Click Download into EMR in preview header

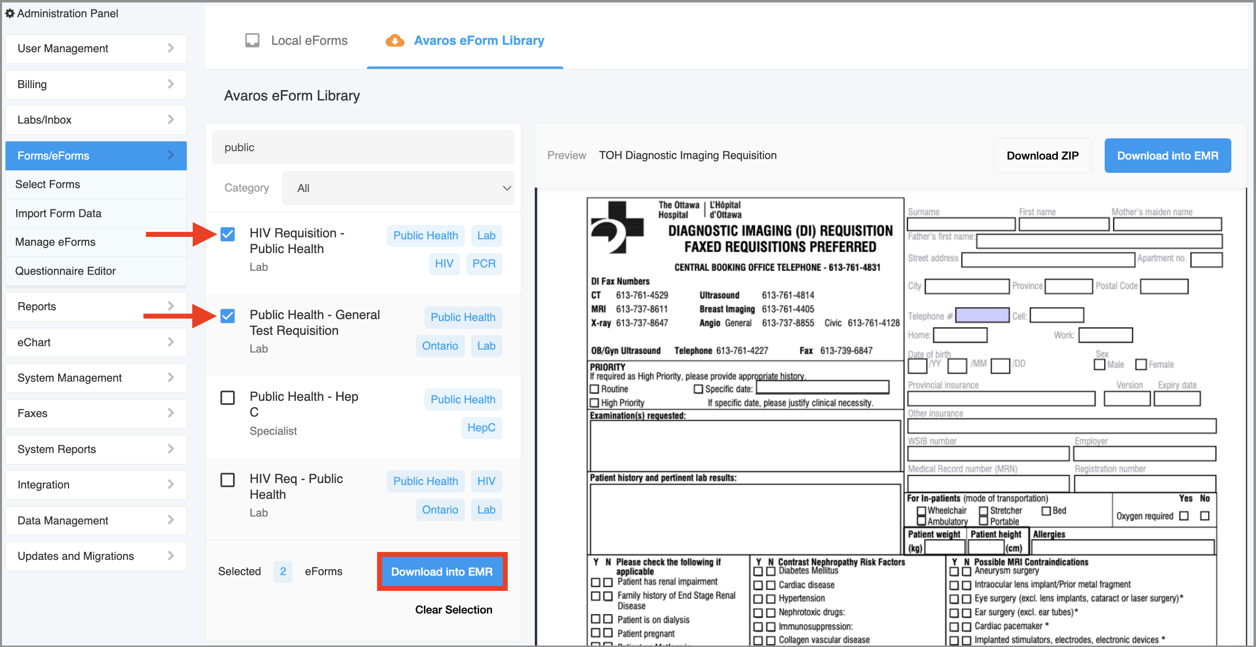(x=1168, y=156)
